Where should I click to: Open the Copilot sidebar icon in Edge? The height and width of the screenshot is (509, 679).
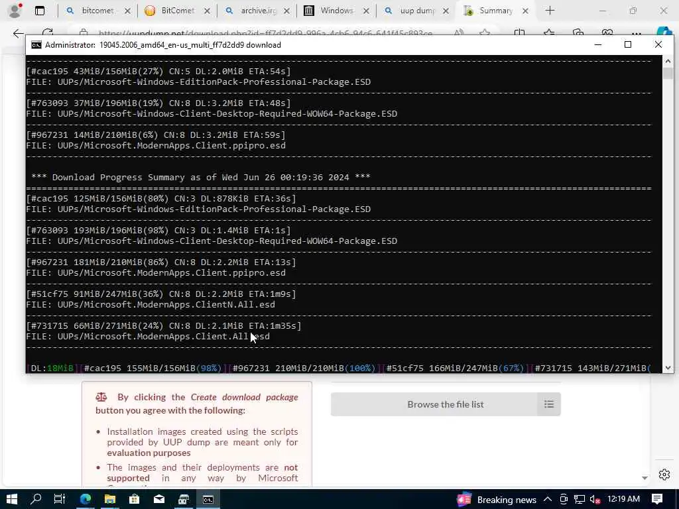pos(663,32)
